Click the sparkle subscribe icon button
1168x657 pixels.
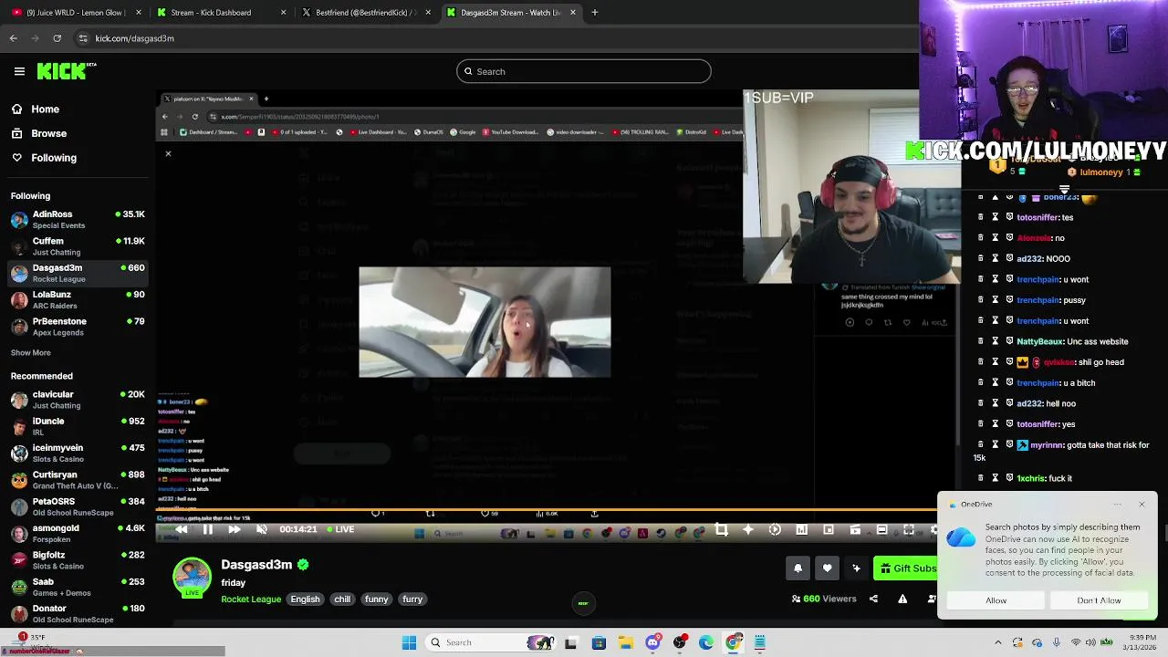click(x=856, y=568)
